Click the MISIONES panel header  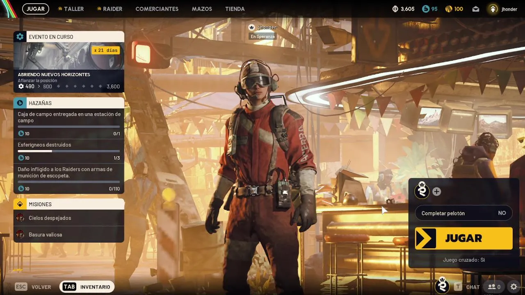point(69,204)
